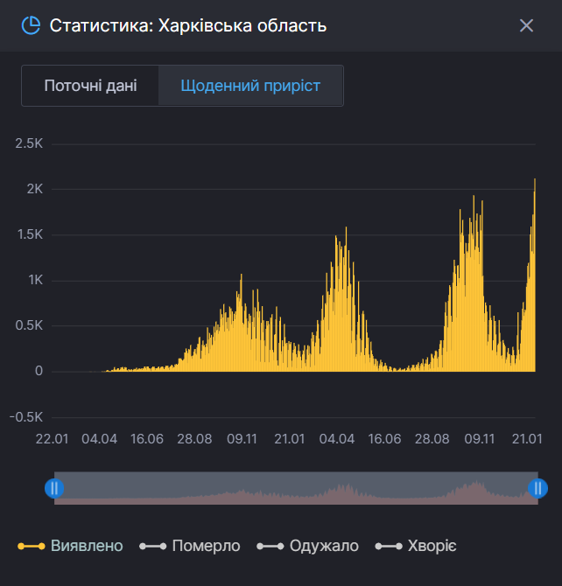
Task: Toggle the Померло series in legend
Action: pyautogui.click(x=190, y=546)
